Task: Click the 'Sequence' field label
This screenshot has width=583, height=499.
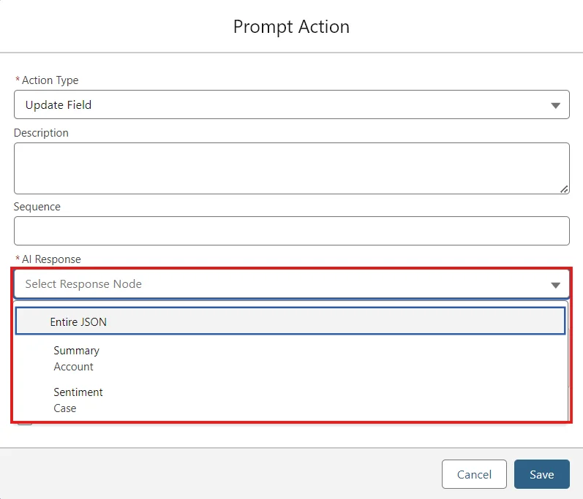Action: click(37, 207)
